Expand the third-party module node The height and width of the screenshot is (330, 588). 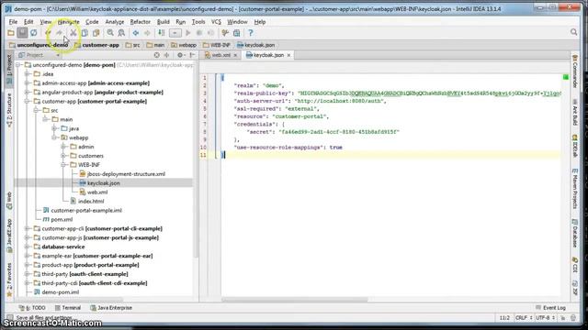tap(27, 274)
